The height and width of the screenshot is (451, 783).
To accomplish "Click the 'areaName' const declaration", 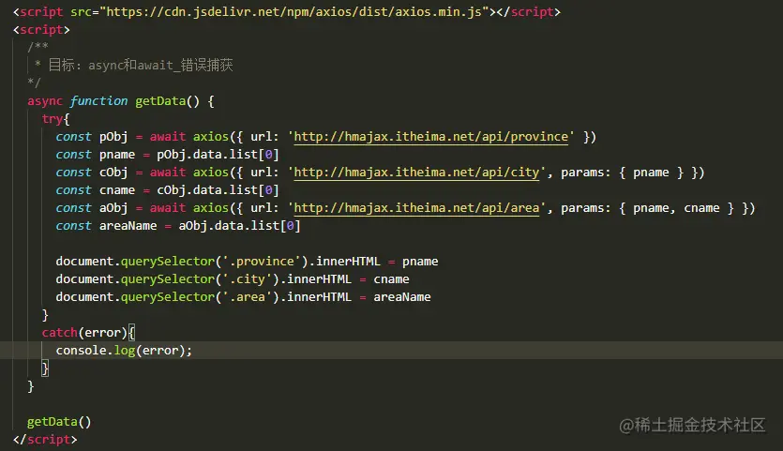I will [x=128, y=226].
